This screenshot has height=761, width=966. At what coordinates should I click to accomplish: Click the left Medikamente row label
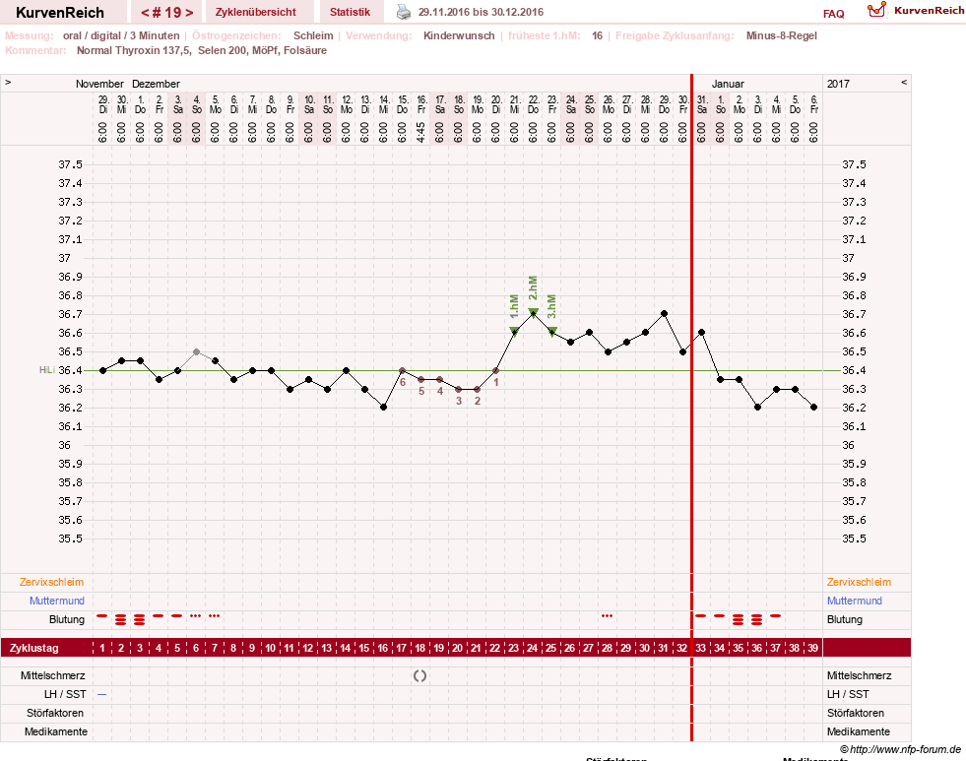(56, 731)
